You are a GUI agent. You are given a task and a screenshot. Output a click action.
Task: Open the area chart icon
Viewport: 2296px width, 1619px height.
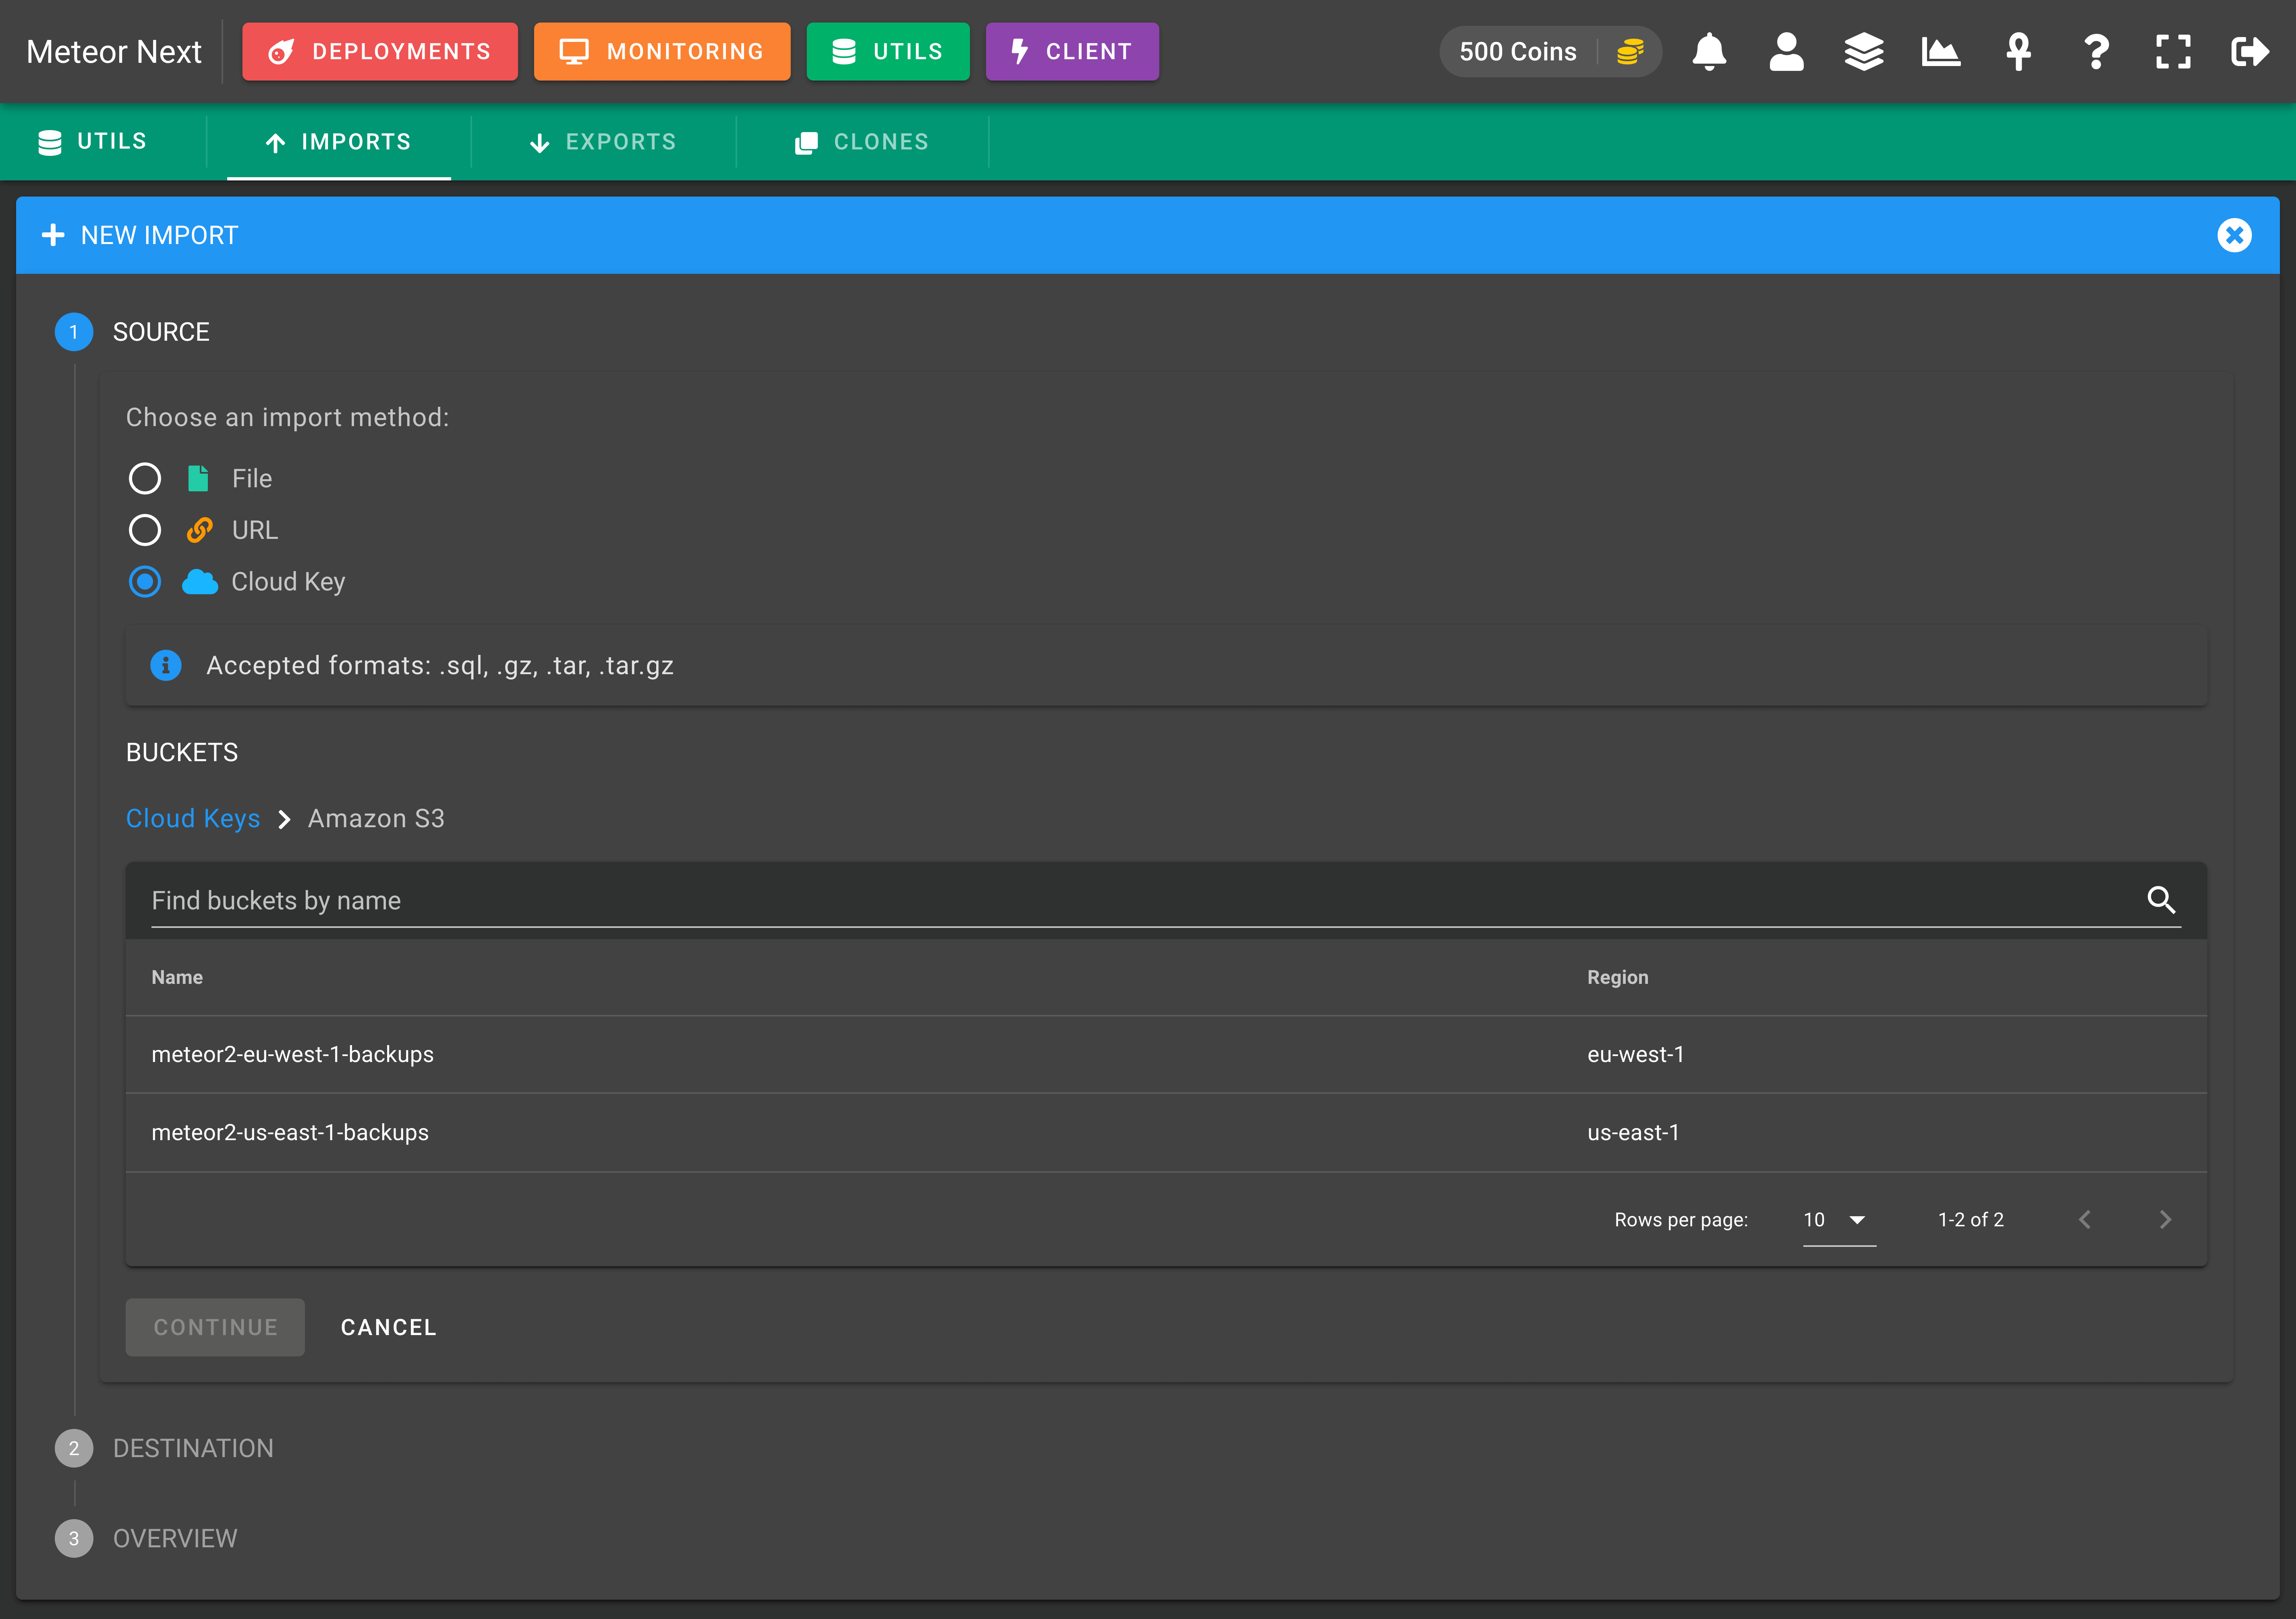point(1941,51)
